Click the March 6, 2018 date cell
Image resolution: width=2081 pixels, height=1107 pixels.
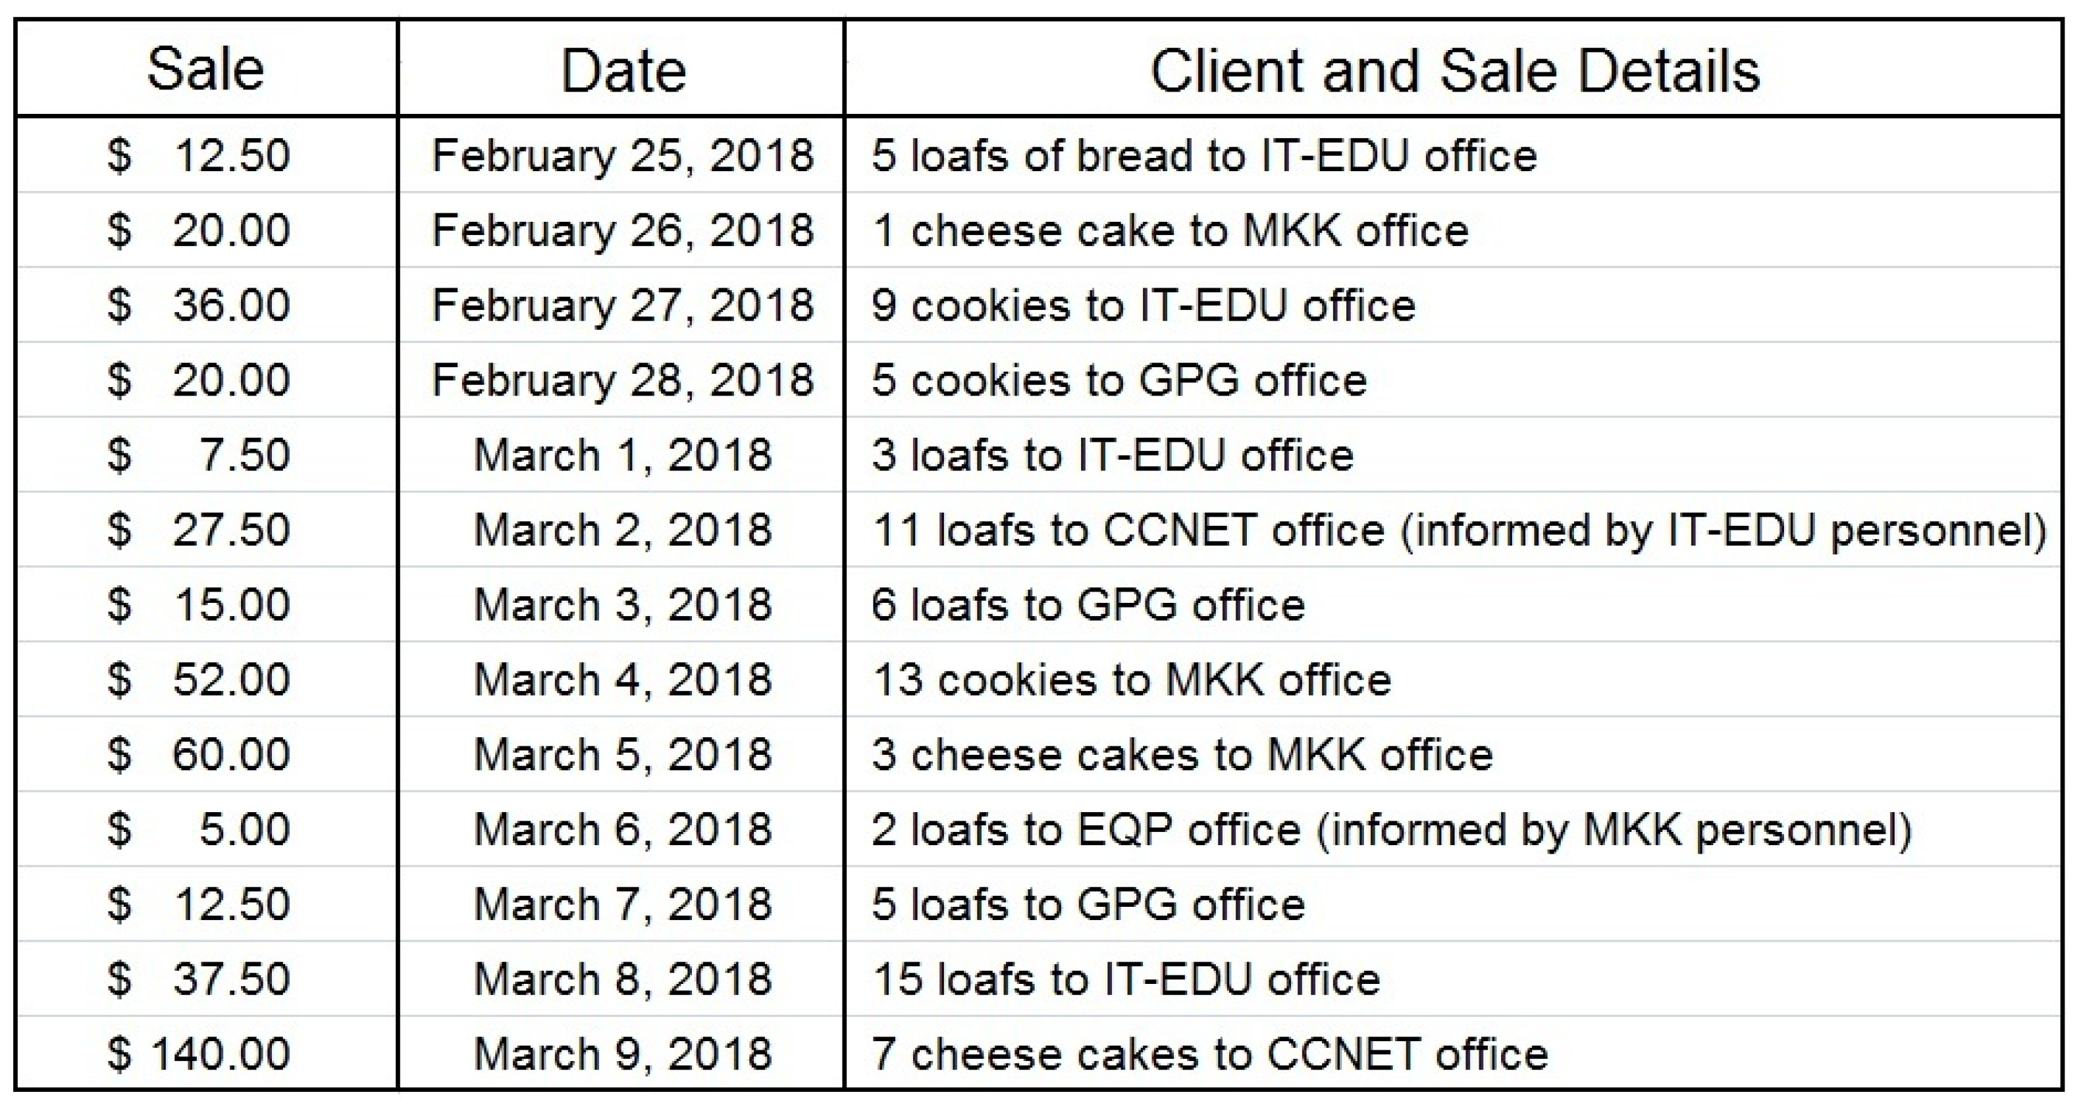click(622, 829)
